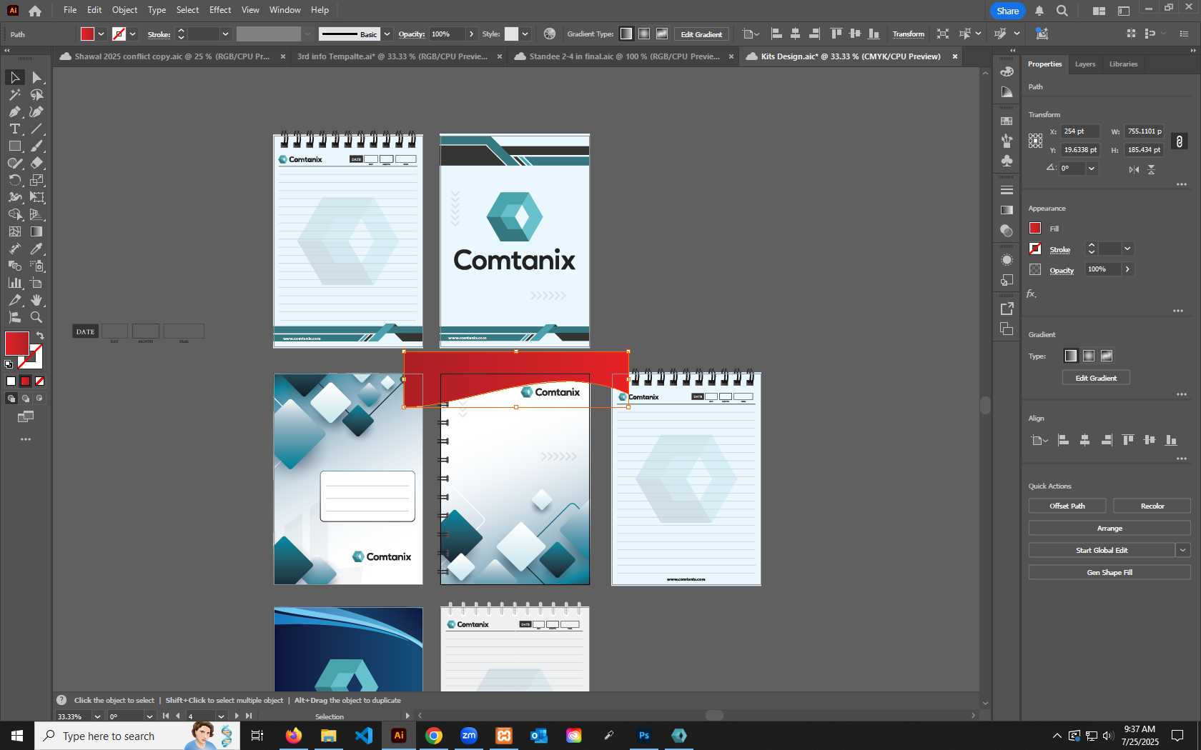Set Radial gradient type in control bar
This screenshot has height=750, width=1201.
[x=644, y=34]
